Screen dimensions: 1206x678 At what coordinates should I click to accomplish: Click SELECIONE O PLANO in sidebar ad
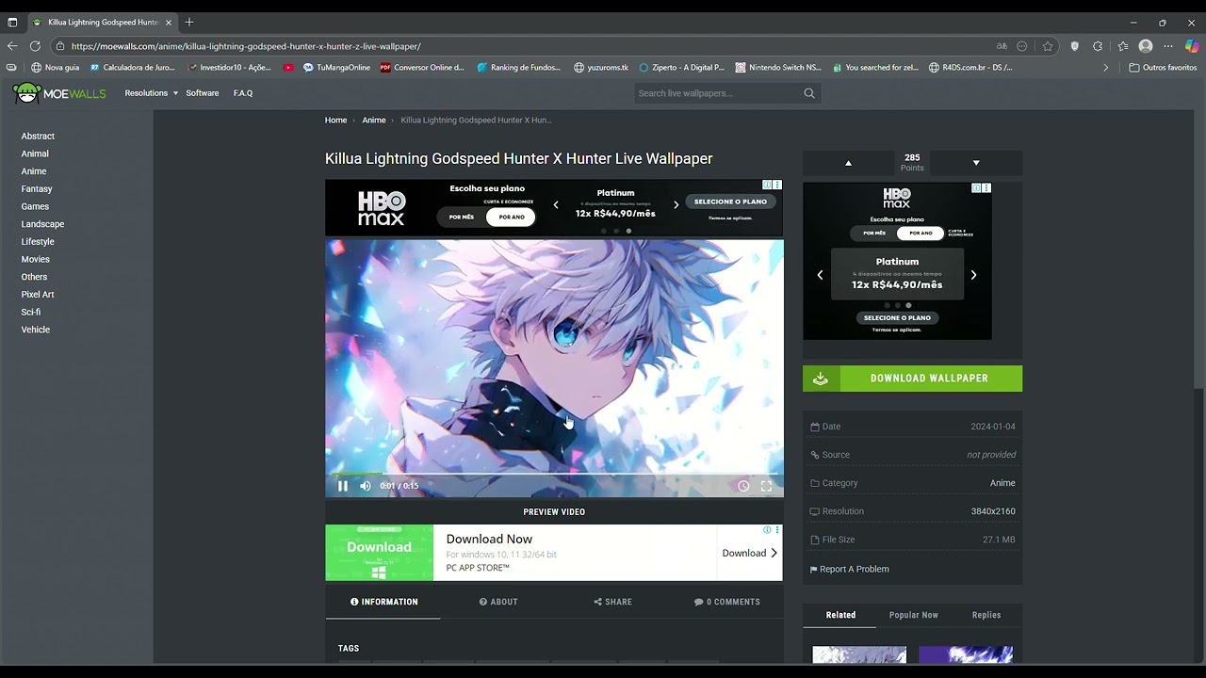(897, 317)
